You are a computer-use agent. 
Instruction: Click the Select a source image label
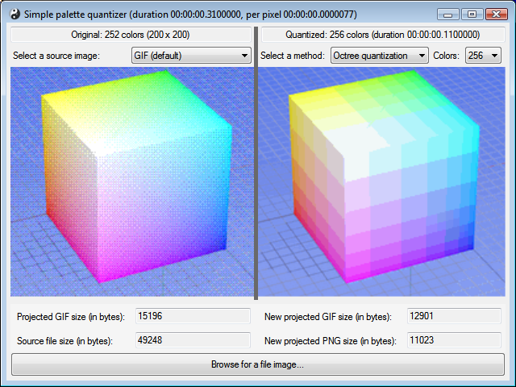click(x=56, y=56)
